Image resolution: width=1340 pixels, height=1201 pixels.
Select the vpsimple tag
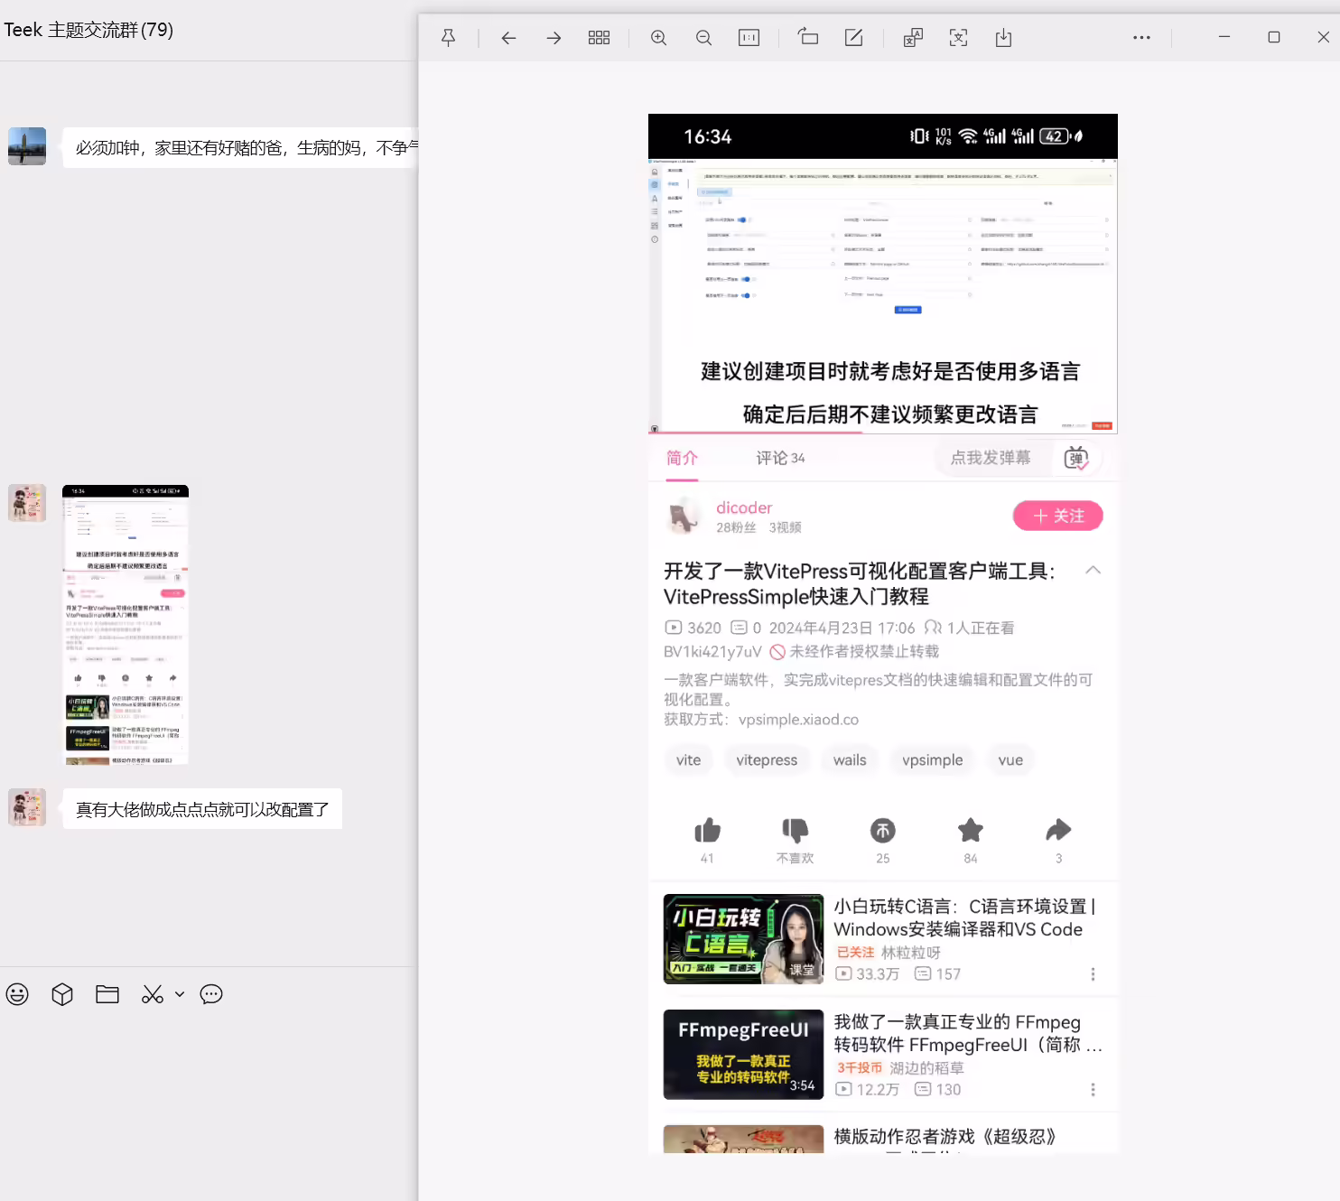point(932,760)
